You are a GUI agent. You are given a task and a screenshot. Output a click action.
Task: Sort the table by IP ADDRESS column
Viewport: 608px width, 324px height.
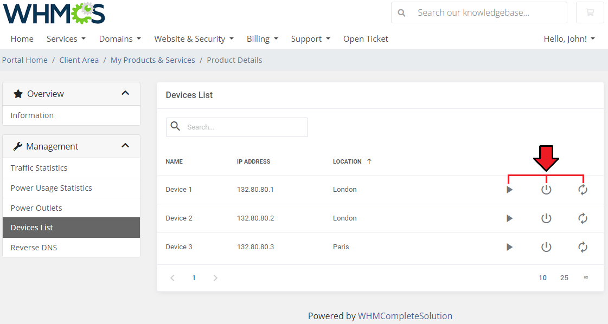(x=254, y=161)
